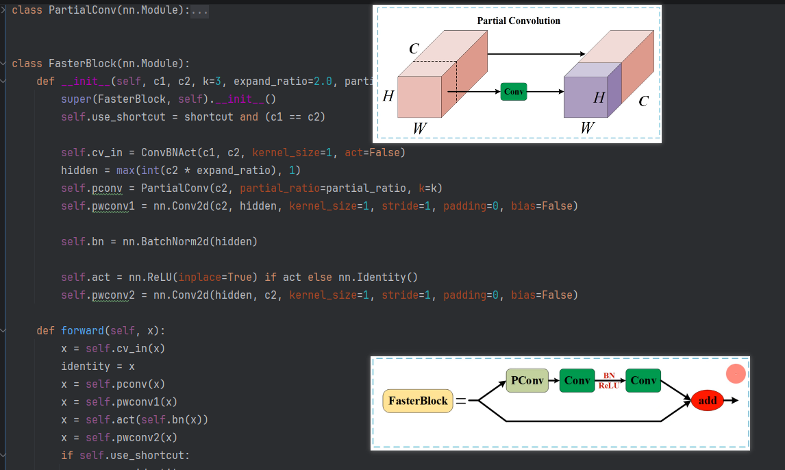This screenshot has height=470, width=785.
Task: Click the if self.use_shortcut: statement
Action: click(125, 456)
